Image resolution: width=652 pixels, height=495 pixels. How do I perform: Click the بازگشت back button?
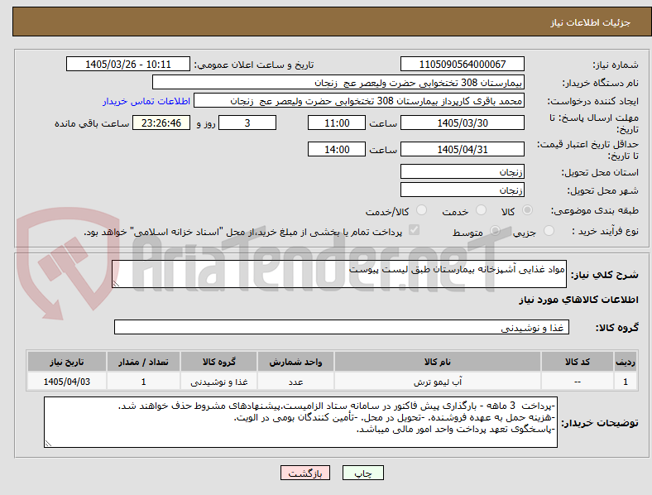[x=305, y=473]
